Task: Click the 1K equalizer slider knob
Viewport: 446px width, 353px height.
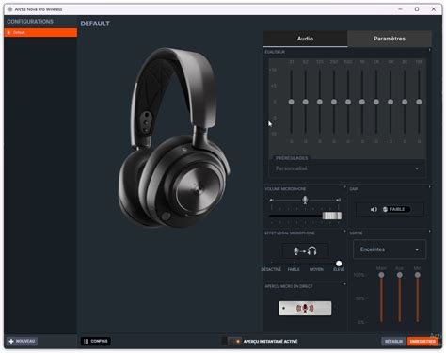Action: click(362, 102)
